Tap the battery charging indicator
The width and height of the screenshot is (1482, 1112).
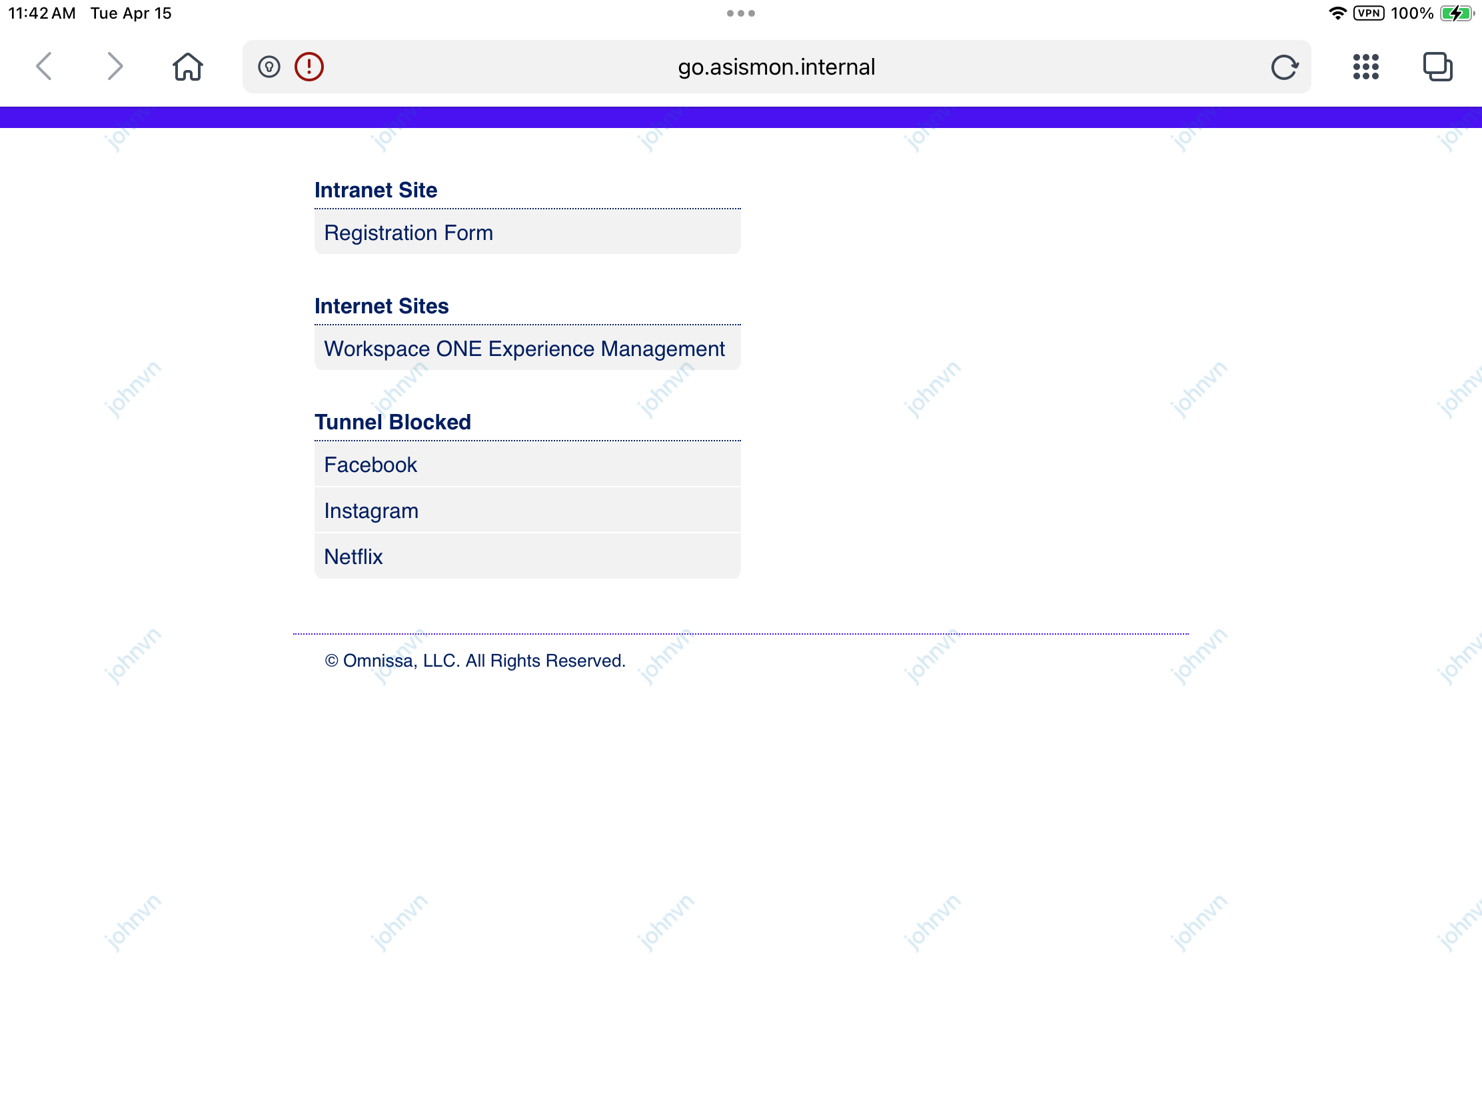1456,13
